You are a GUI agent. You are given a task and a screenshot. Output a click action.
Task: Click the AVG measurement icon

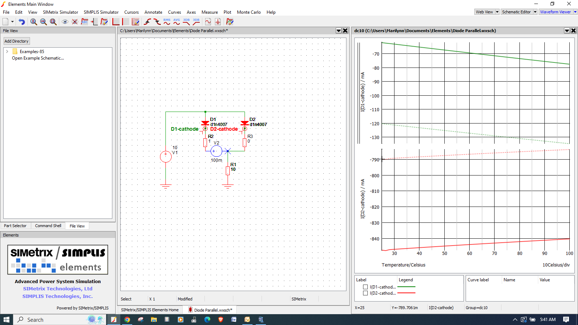point(177,22)
